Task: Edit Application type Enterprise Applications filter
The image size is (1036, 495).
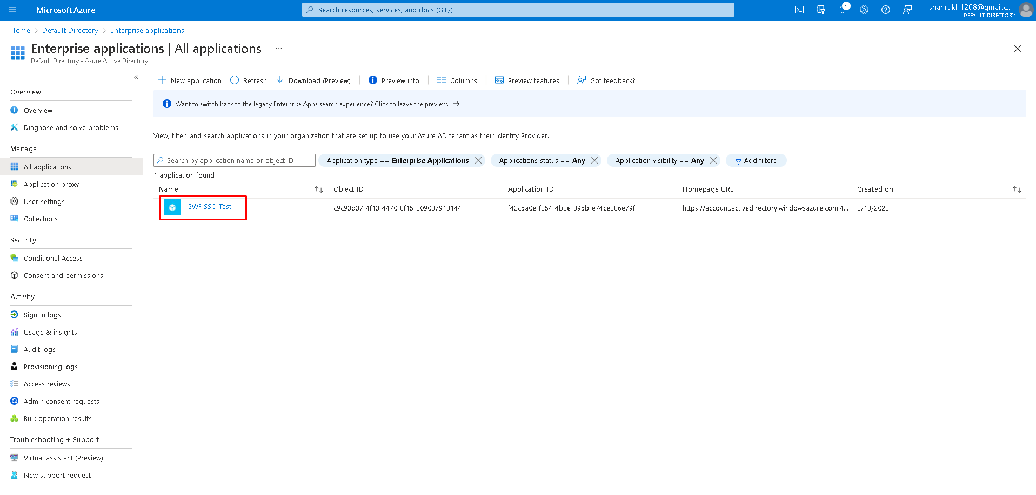Action: coord(398,160)
